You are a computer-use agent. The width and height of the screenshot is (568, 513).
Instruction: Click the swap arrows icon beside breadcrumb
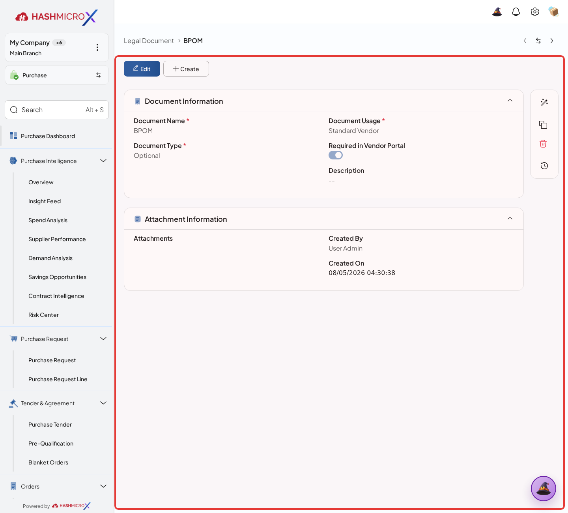point(538,41)
